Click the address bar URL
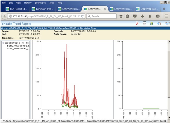Image resolution: width=170 pixels, height=123 pixels. coord(45,16)
